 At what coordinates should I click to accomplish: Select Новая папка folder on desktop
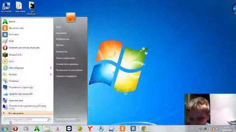tap(19, 7)
